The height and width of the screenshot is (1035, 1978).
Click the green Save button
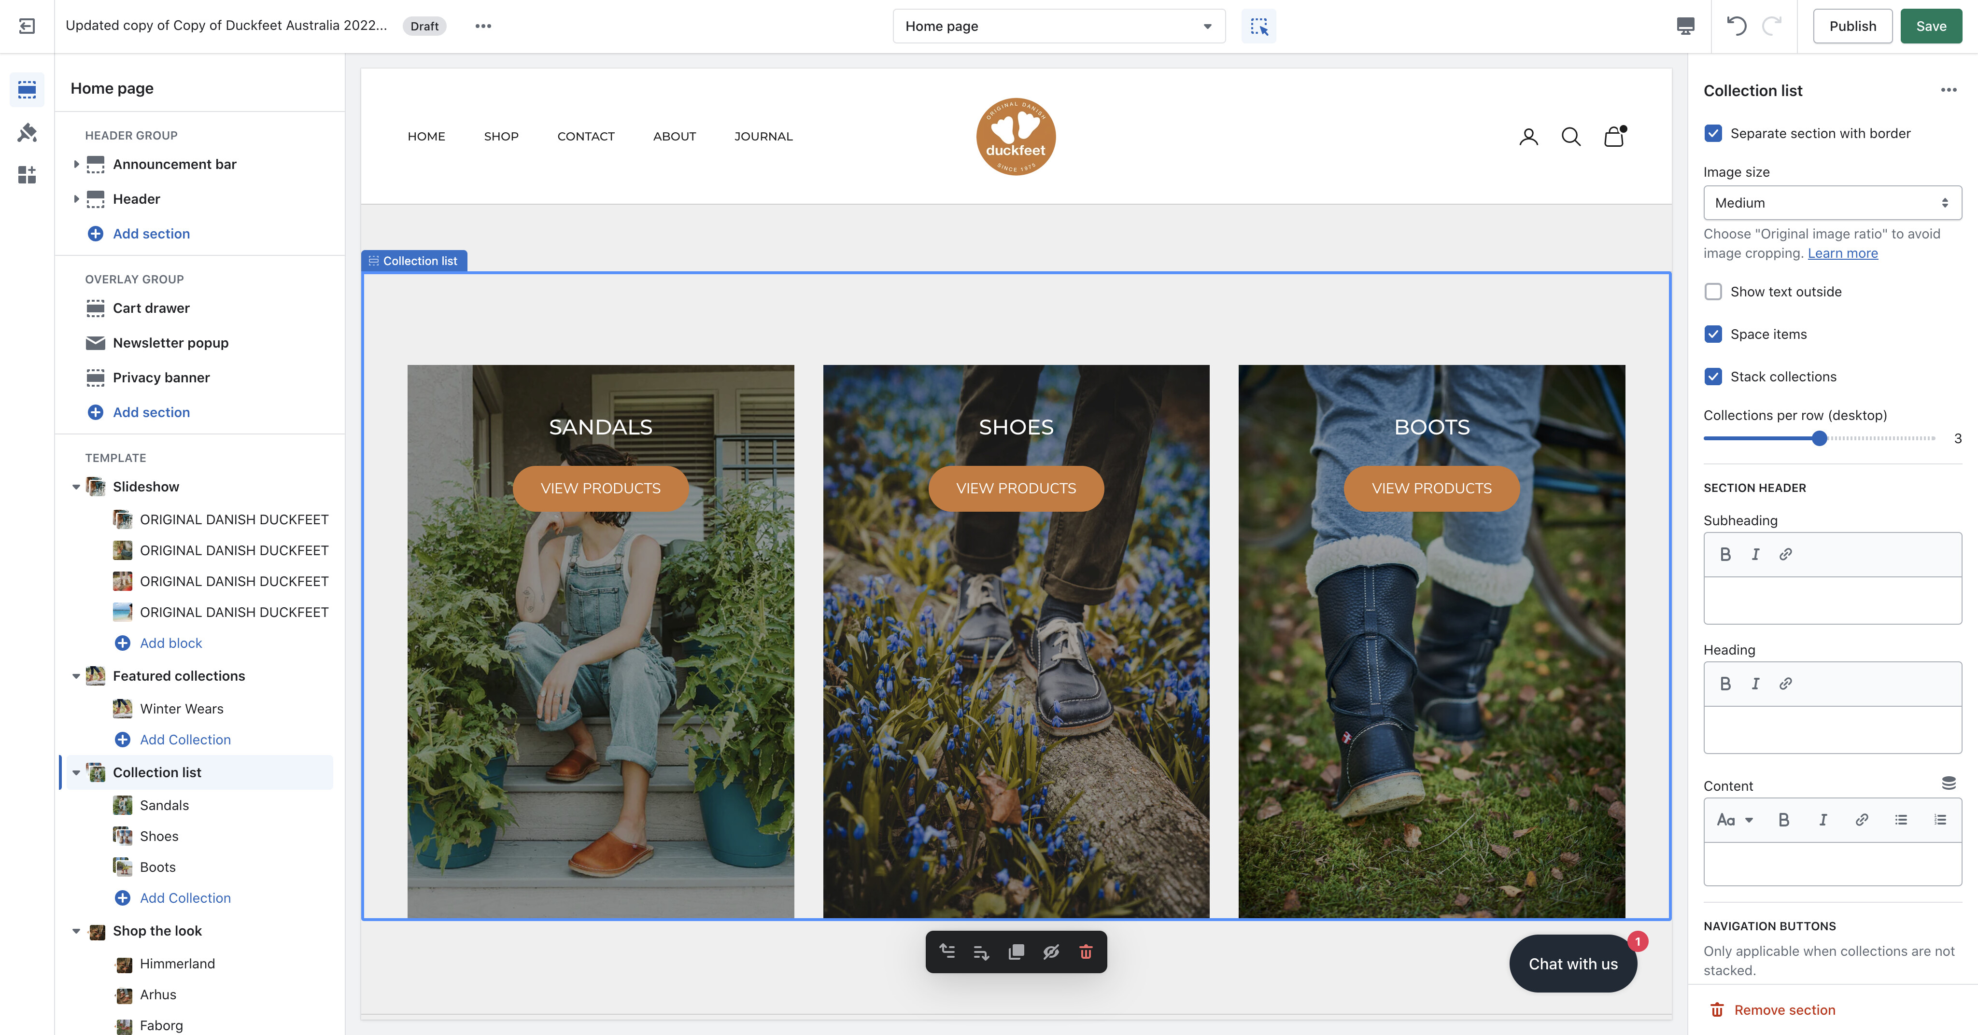[x=1930, y=26]
